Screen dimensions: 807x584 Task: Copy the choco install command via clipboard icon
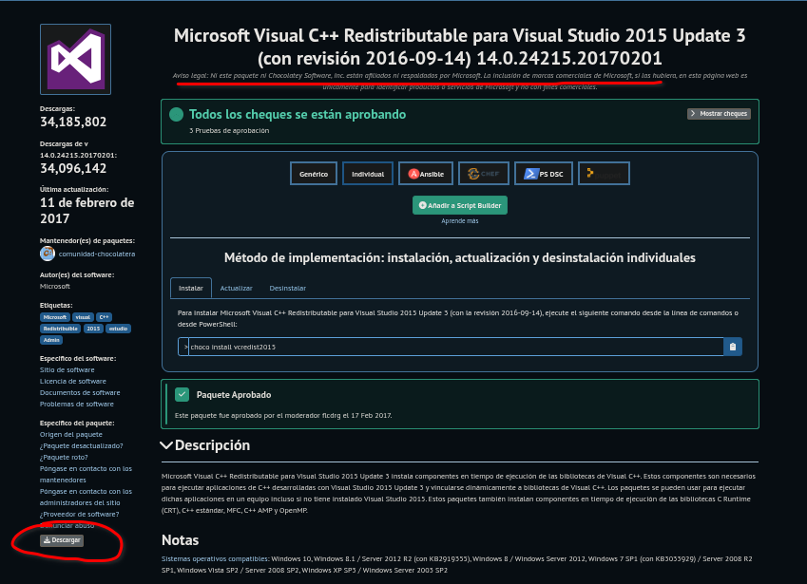point(732,347)
